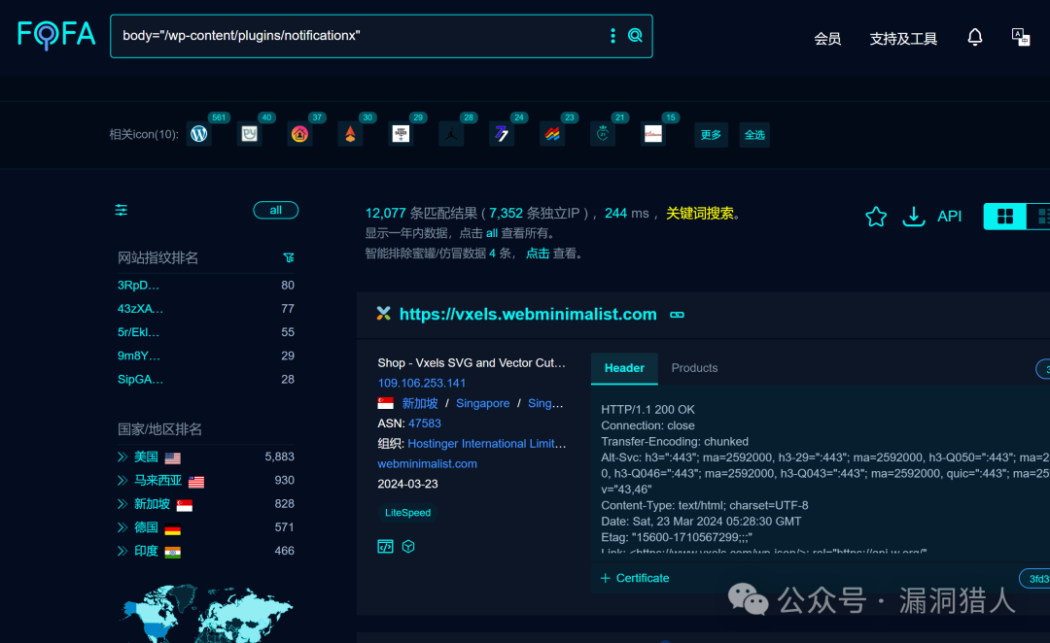Click the LiteSpeed tag

point(407,513)
